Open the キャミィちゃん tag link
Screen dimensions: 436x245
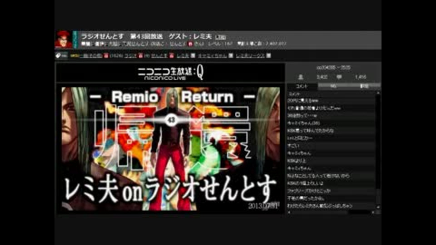pyautogui.click(x=213, y=55)
